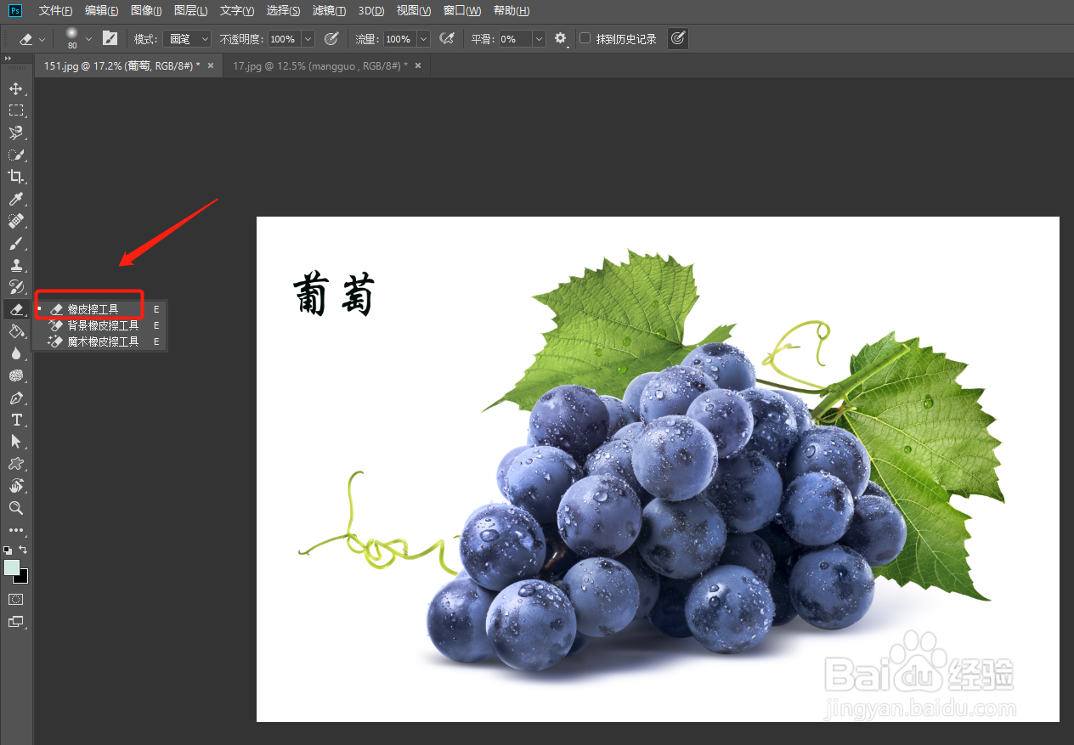Click the 平滑 0% value field

pos(514,39)
